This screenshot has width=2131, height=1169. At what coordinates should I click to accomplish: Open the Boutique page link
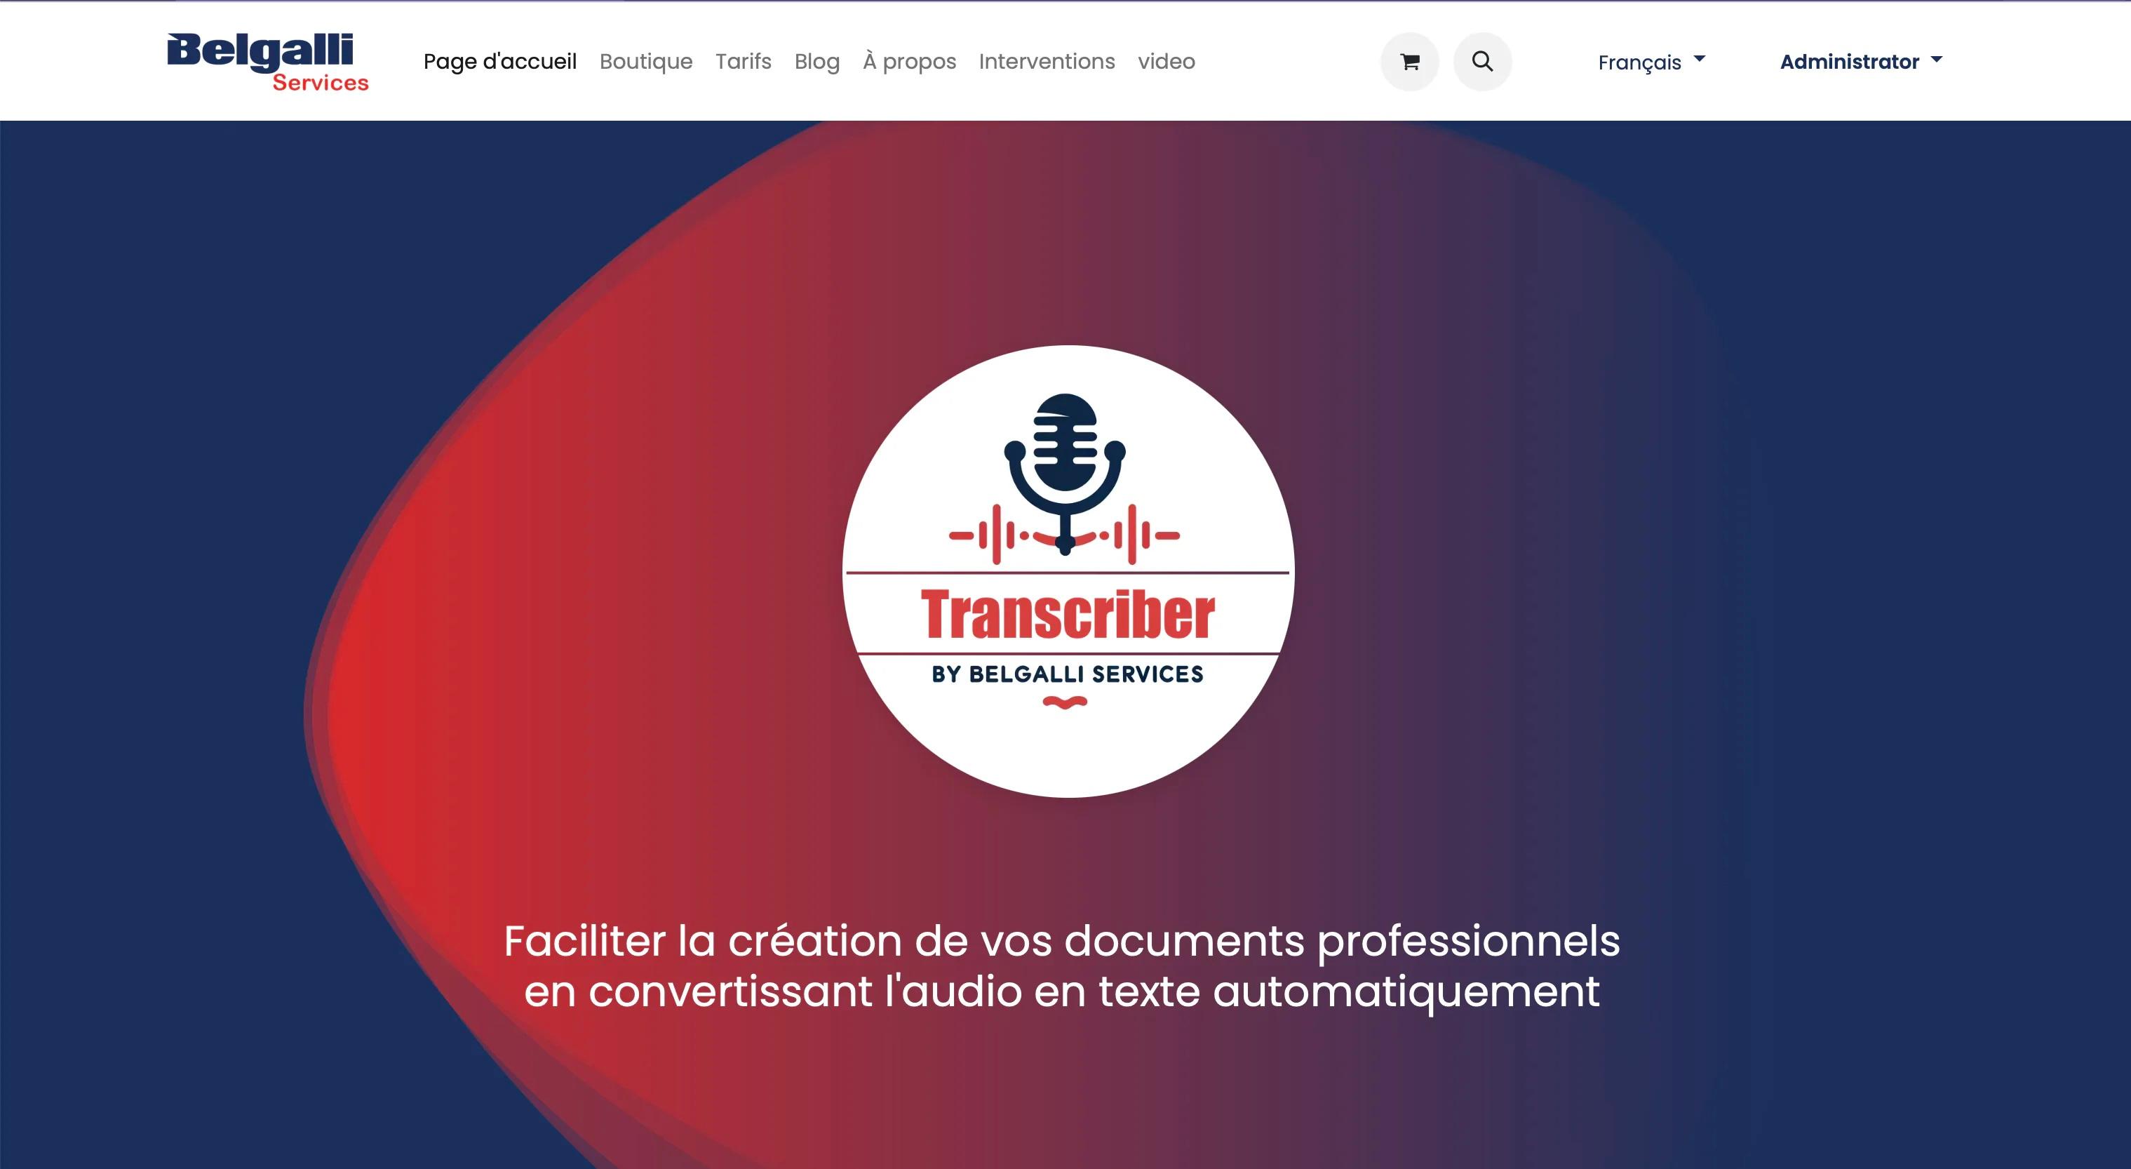[x=646, y=60]
